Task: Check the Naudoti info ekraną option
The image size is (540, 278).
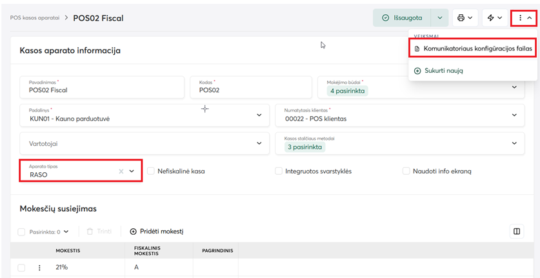Action: [406, 172]
